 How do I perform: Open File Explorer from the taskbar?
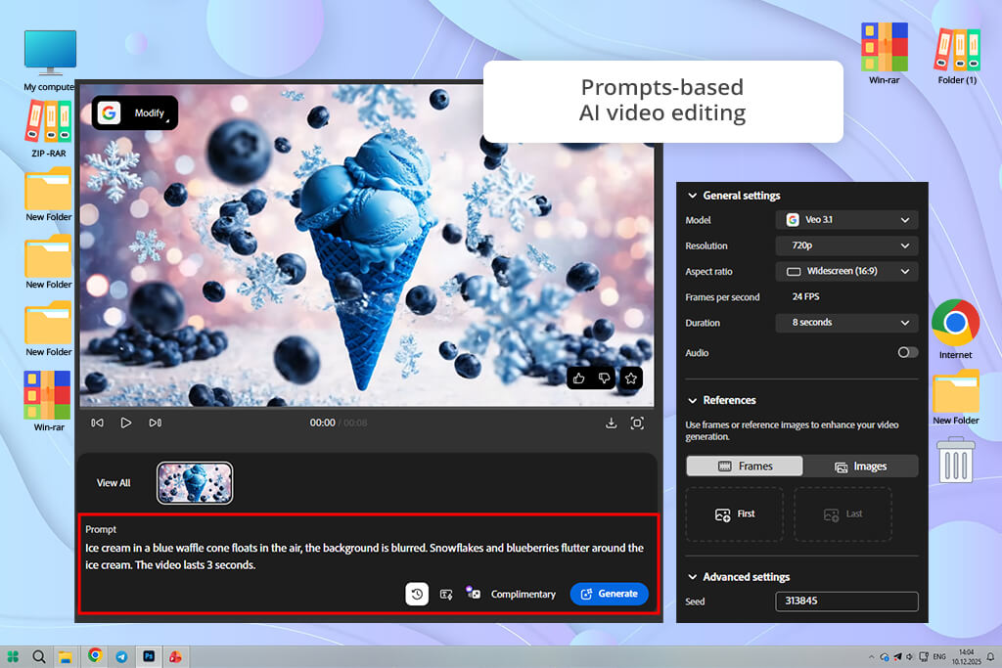coord(66,656)
